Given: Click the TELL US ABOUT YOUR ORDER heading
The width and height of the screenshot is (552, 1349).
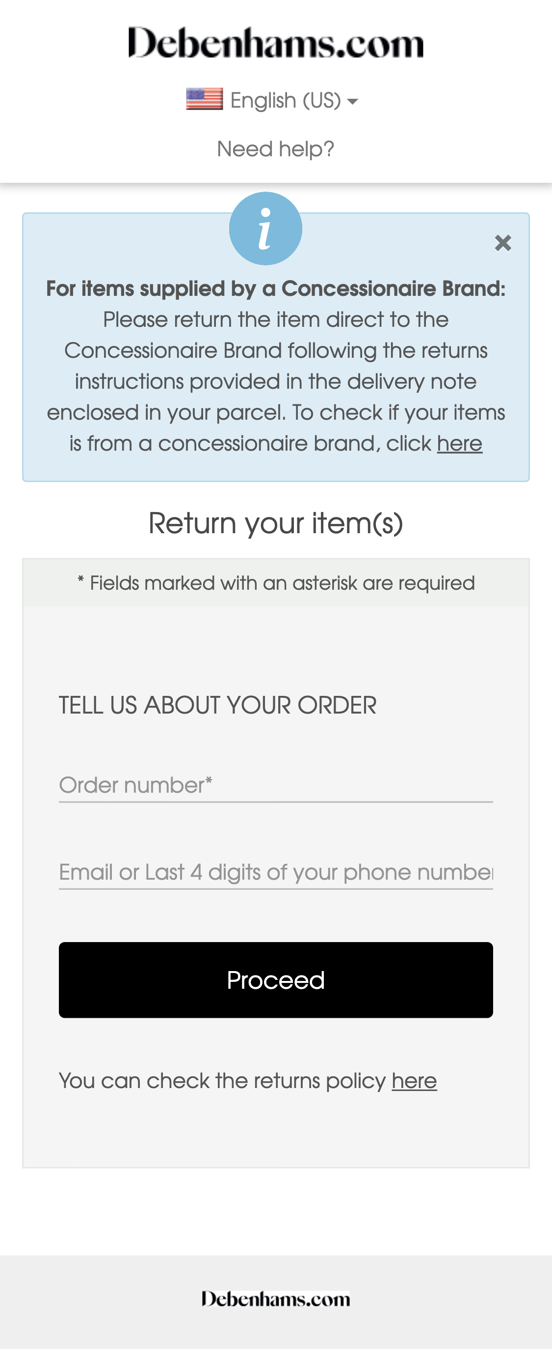Looking at the screenshot, I should tap(218, 705).
